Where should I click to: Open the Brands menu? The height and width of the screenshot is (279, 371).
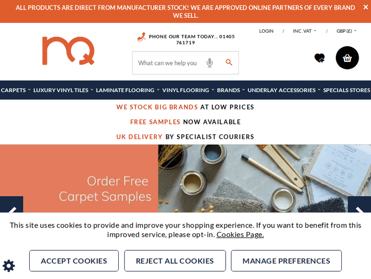[231, 90]
